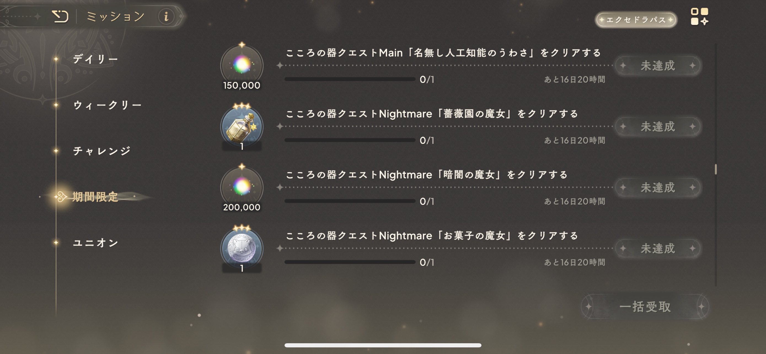Tap 未達成 for the お菓子の魔女 mission
The width and height of the screenshot is (766, 354).
[658, 248]
